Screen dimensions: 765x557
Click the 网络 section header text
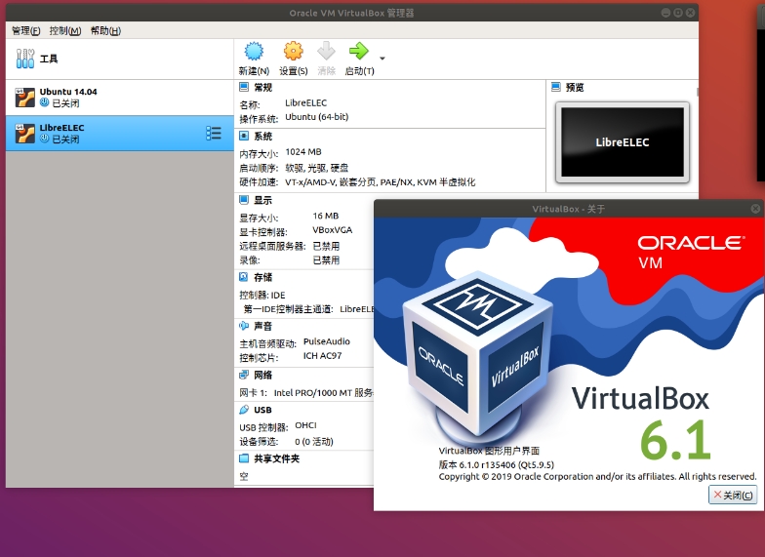[x=263, y=375]
